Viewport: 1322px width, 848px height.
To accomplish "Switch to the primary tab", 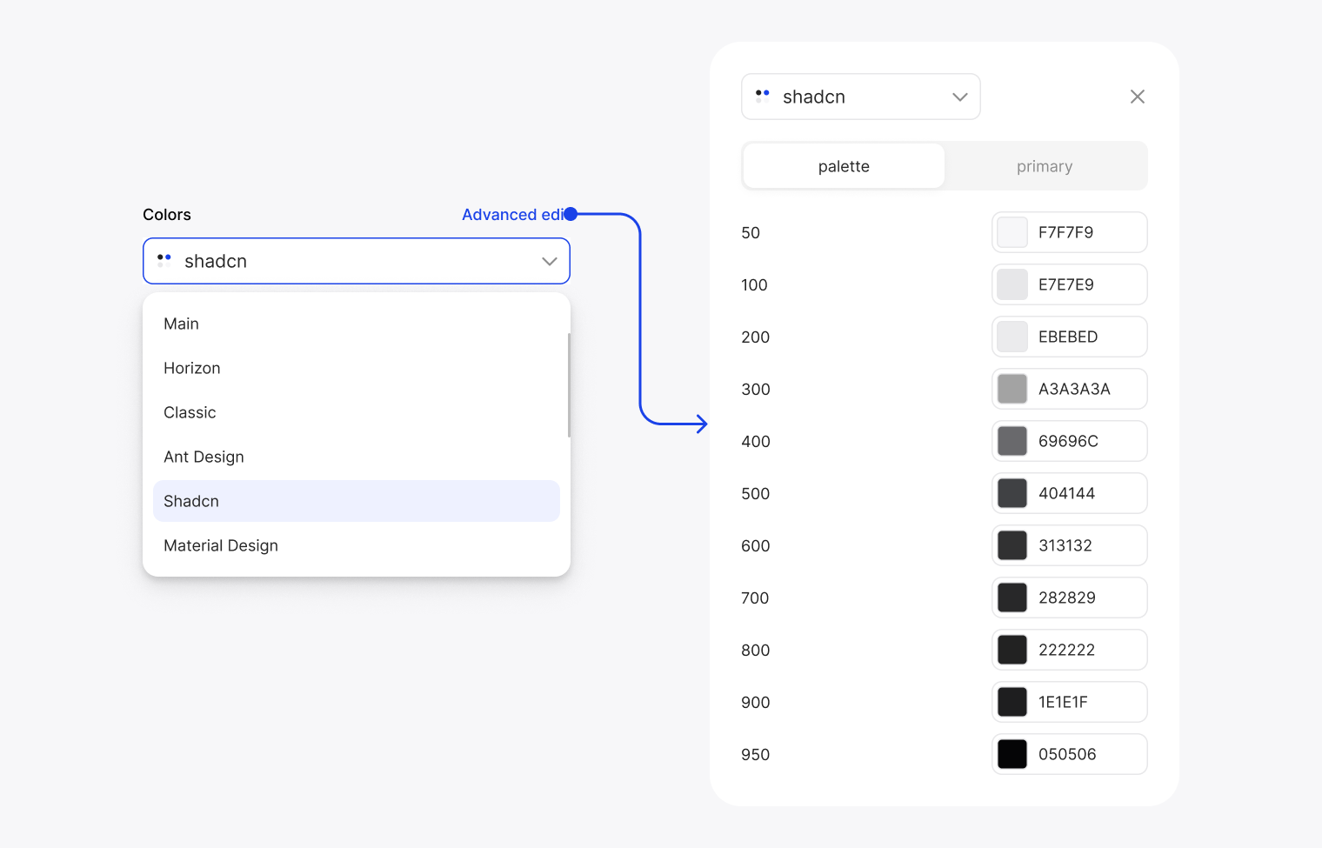I will click(x=1045, y=166).
